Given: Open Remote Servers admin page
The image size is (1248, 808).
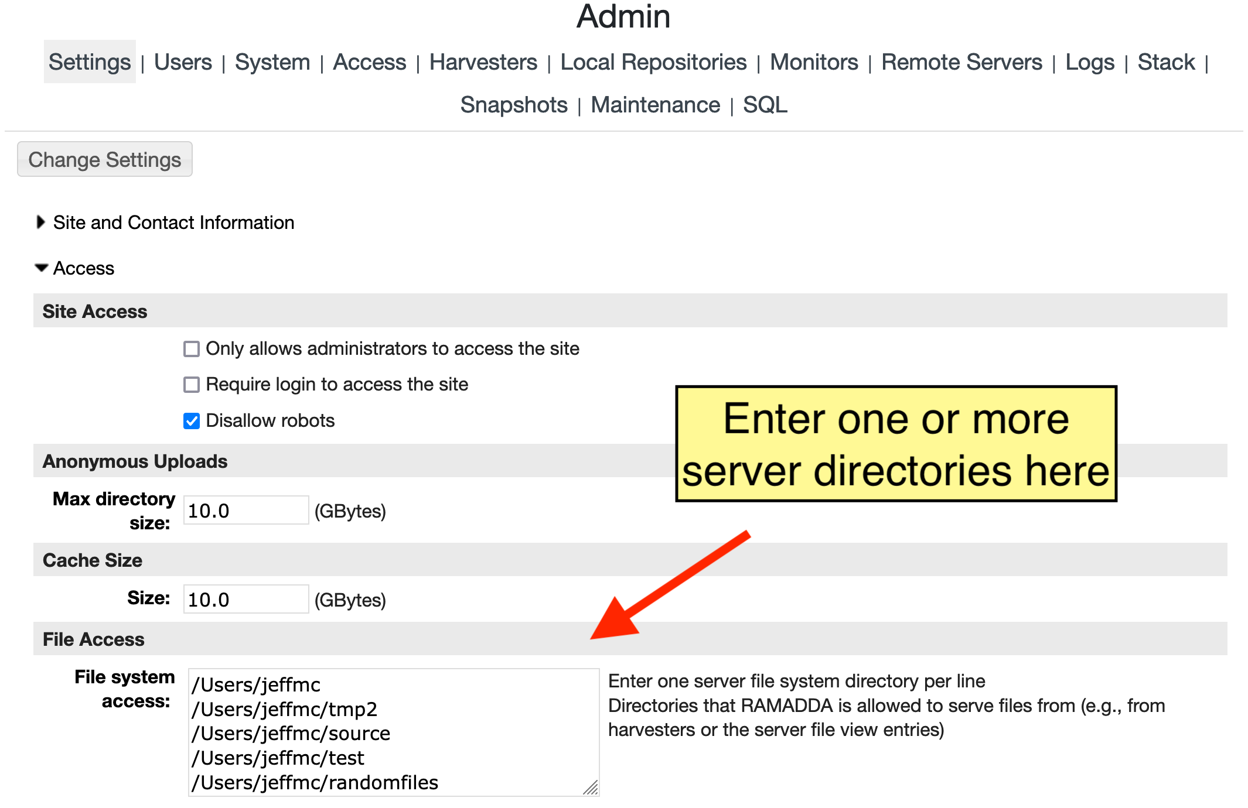Looking at the screenshot, I should 961,62.
